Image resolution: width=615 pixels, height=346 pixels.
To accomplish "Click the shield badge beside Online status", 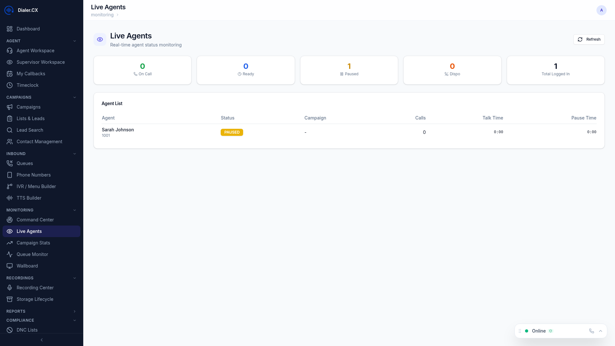I will (x=551, y=331).
